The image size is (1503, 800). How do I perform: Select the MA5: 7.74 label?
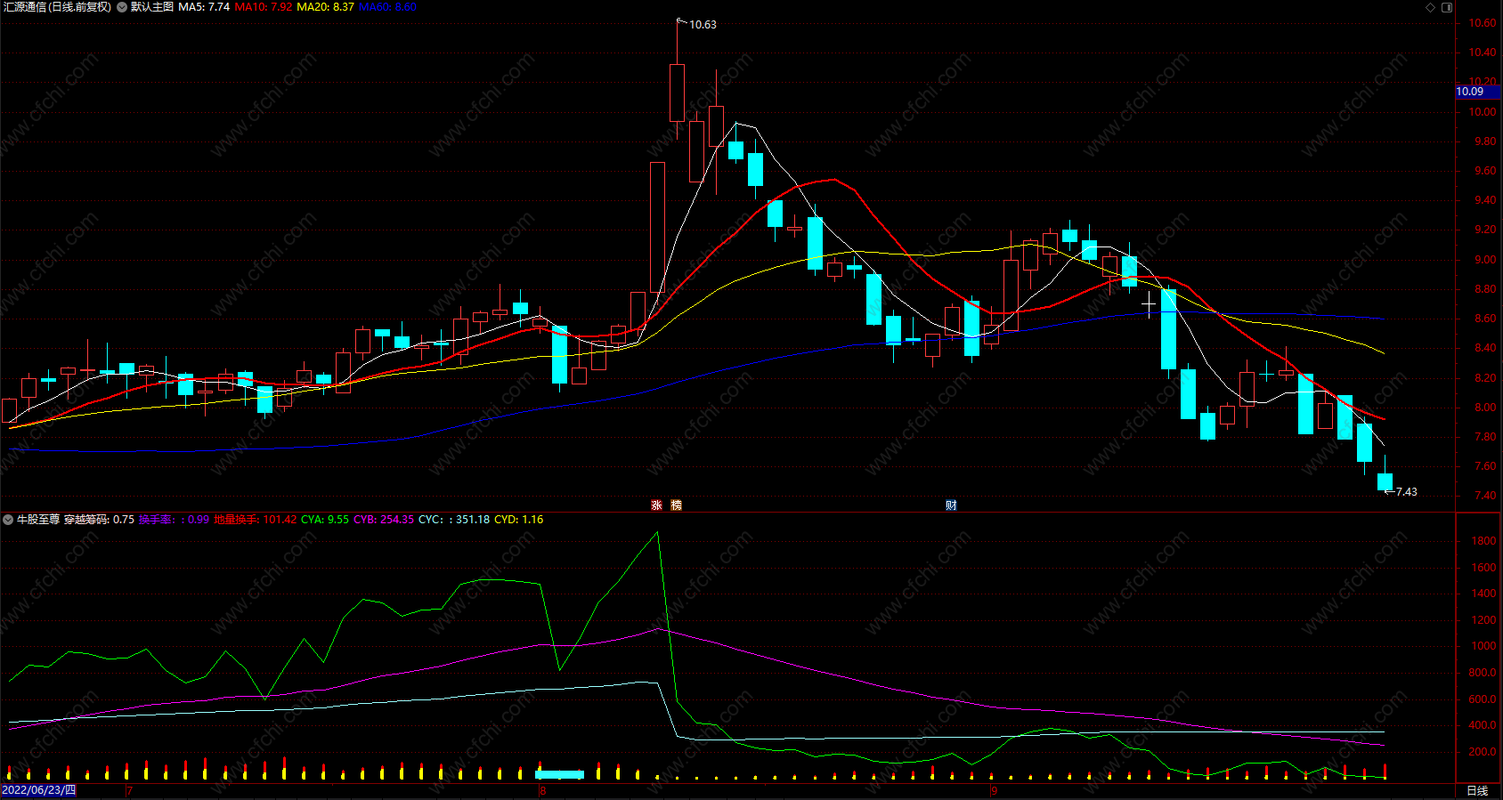pos(204,7)
